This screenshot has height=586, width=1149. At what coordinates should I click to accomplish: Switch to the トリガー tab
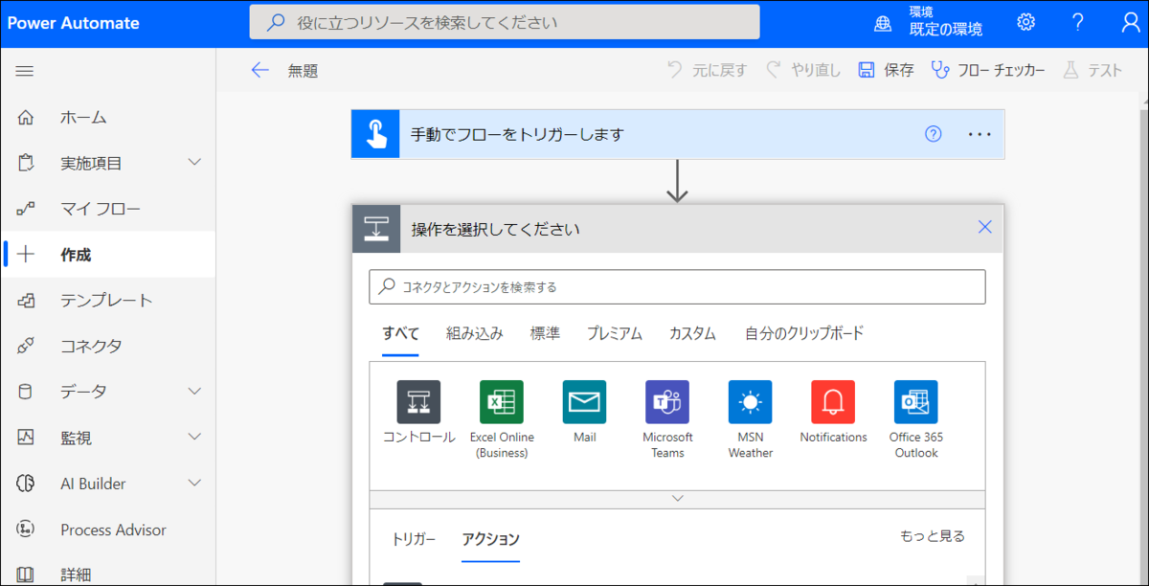point(413,539)
